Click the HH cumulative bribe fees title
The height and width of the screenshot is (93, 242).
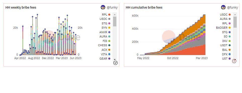[x=144, y=7]
